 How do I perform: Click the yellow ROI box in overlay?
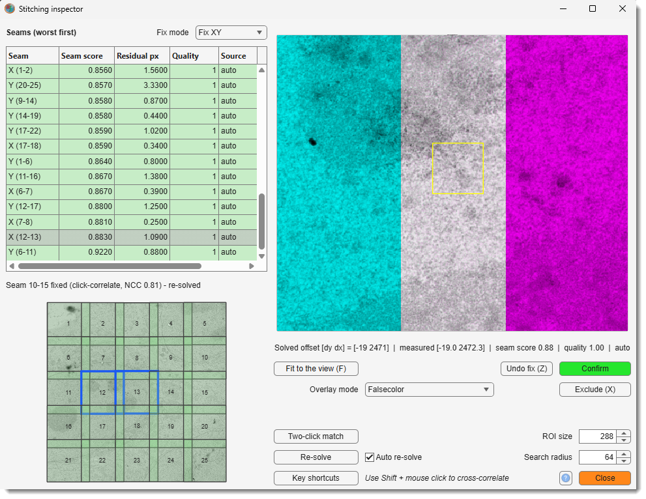tap(458, 168)
